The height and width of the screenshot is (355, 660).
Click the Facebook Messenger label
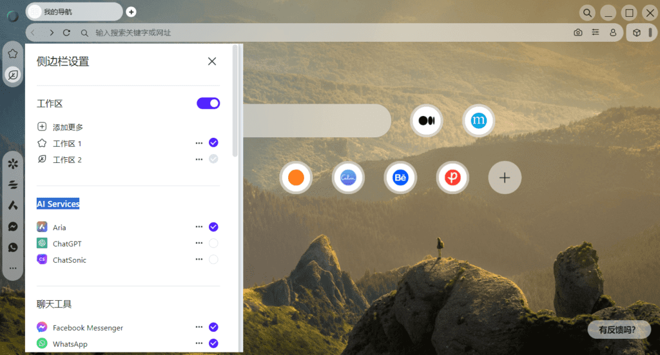[x=88, y=328]
